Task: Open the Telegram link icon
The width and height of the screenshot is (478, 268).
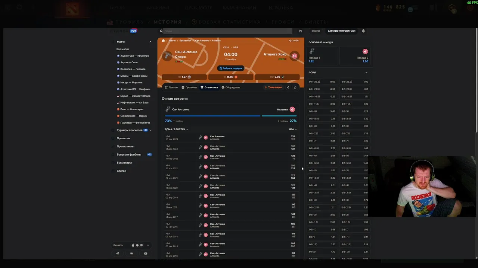Action: tap(117, 253)
